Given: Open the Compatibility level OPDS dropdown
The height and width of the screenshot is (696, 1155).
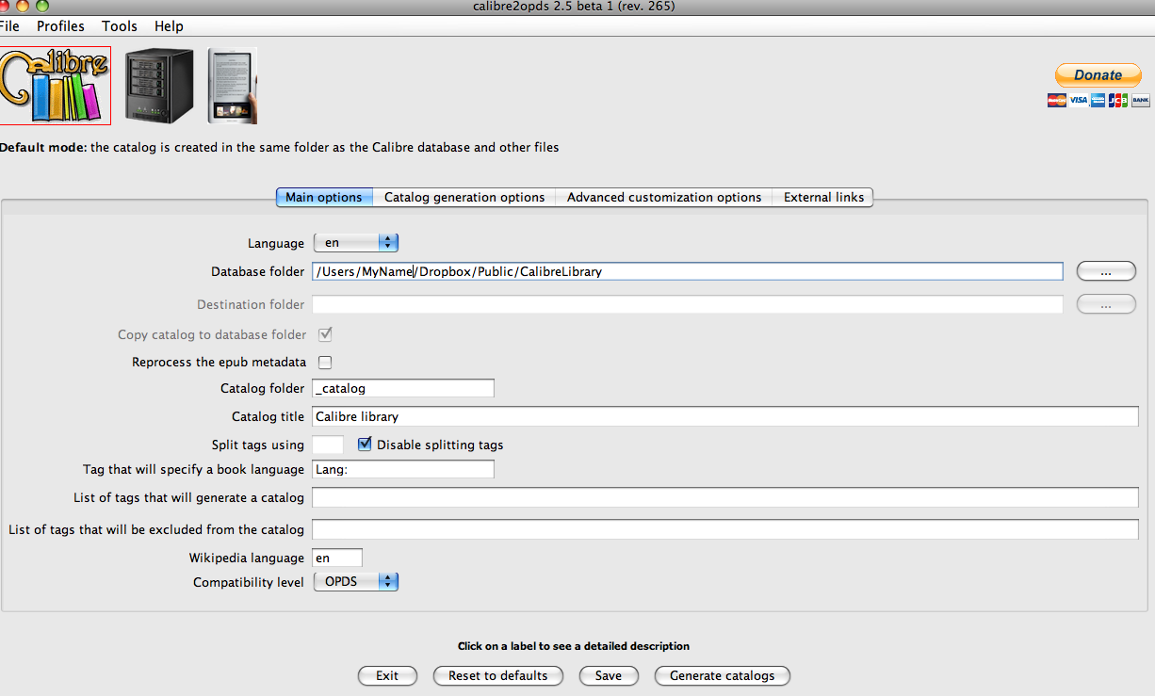Looking at the screenshot, I should click(x=356, y=582).
